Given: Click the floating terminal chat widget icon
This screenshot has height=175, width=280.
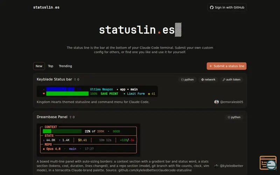Looking at the screenshot, I should coord(268,163).
